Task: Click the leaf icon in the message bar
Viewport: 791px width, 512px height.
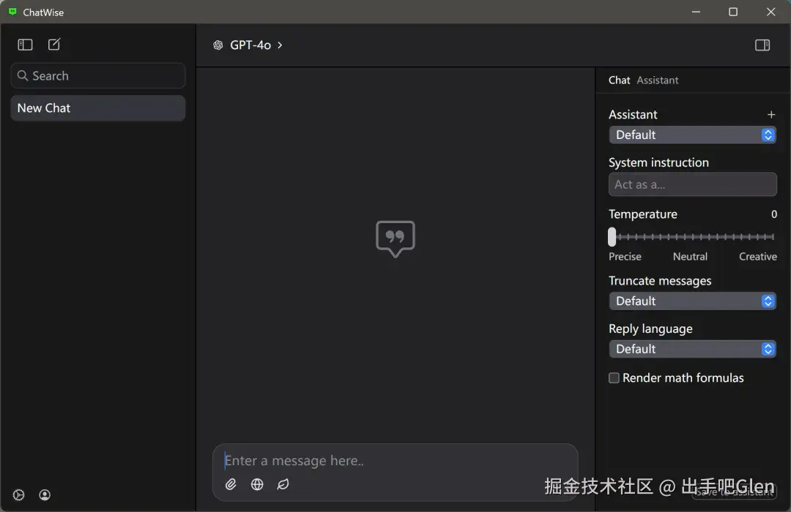Action: (x=283, y=484)
